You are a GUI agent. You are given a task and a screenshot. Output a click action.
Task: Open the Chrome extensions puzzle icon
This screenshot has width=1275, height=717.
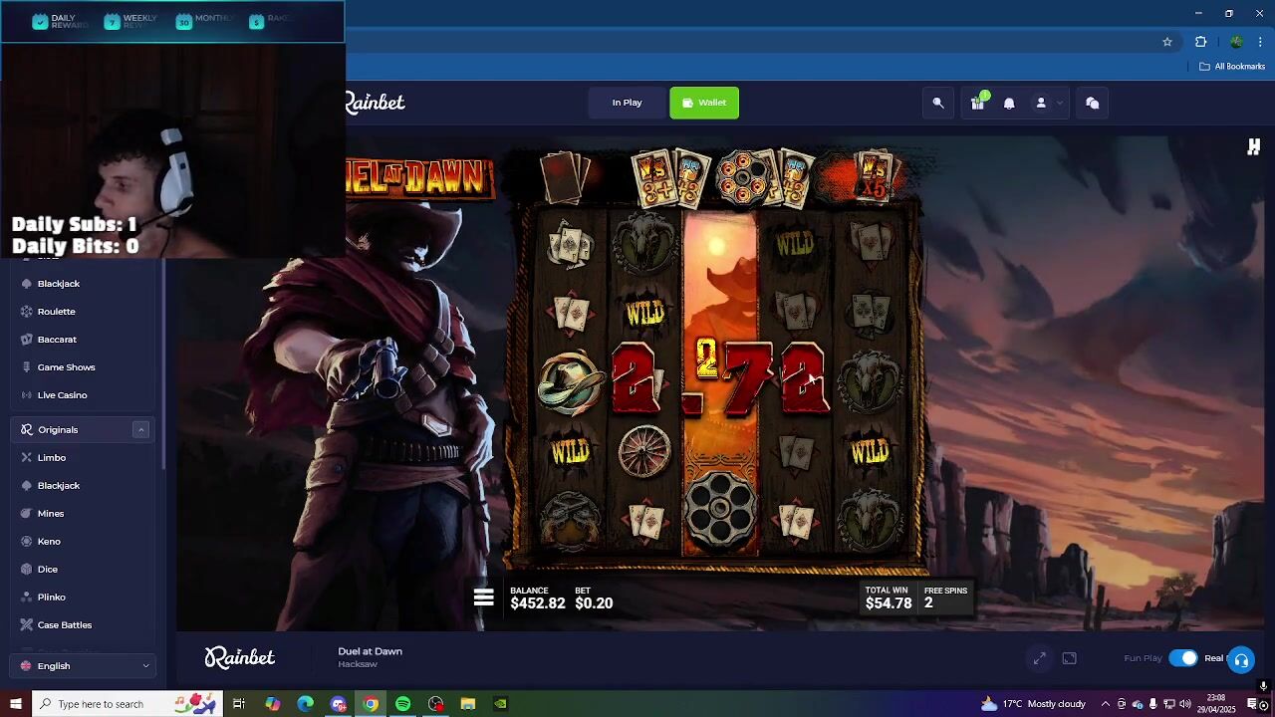point(1200,42)
